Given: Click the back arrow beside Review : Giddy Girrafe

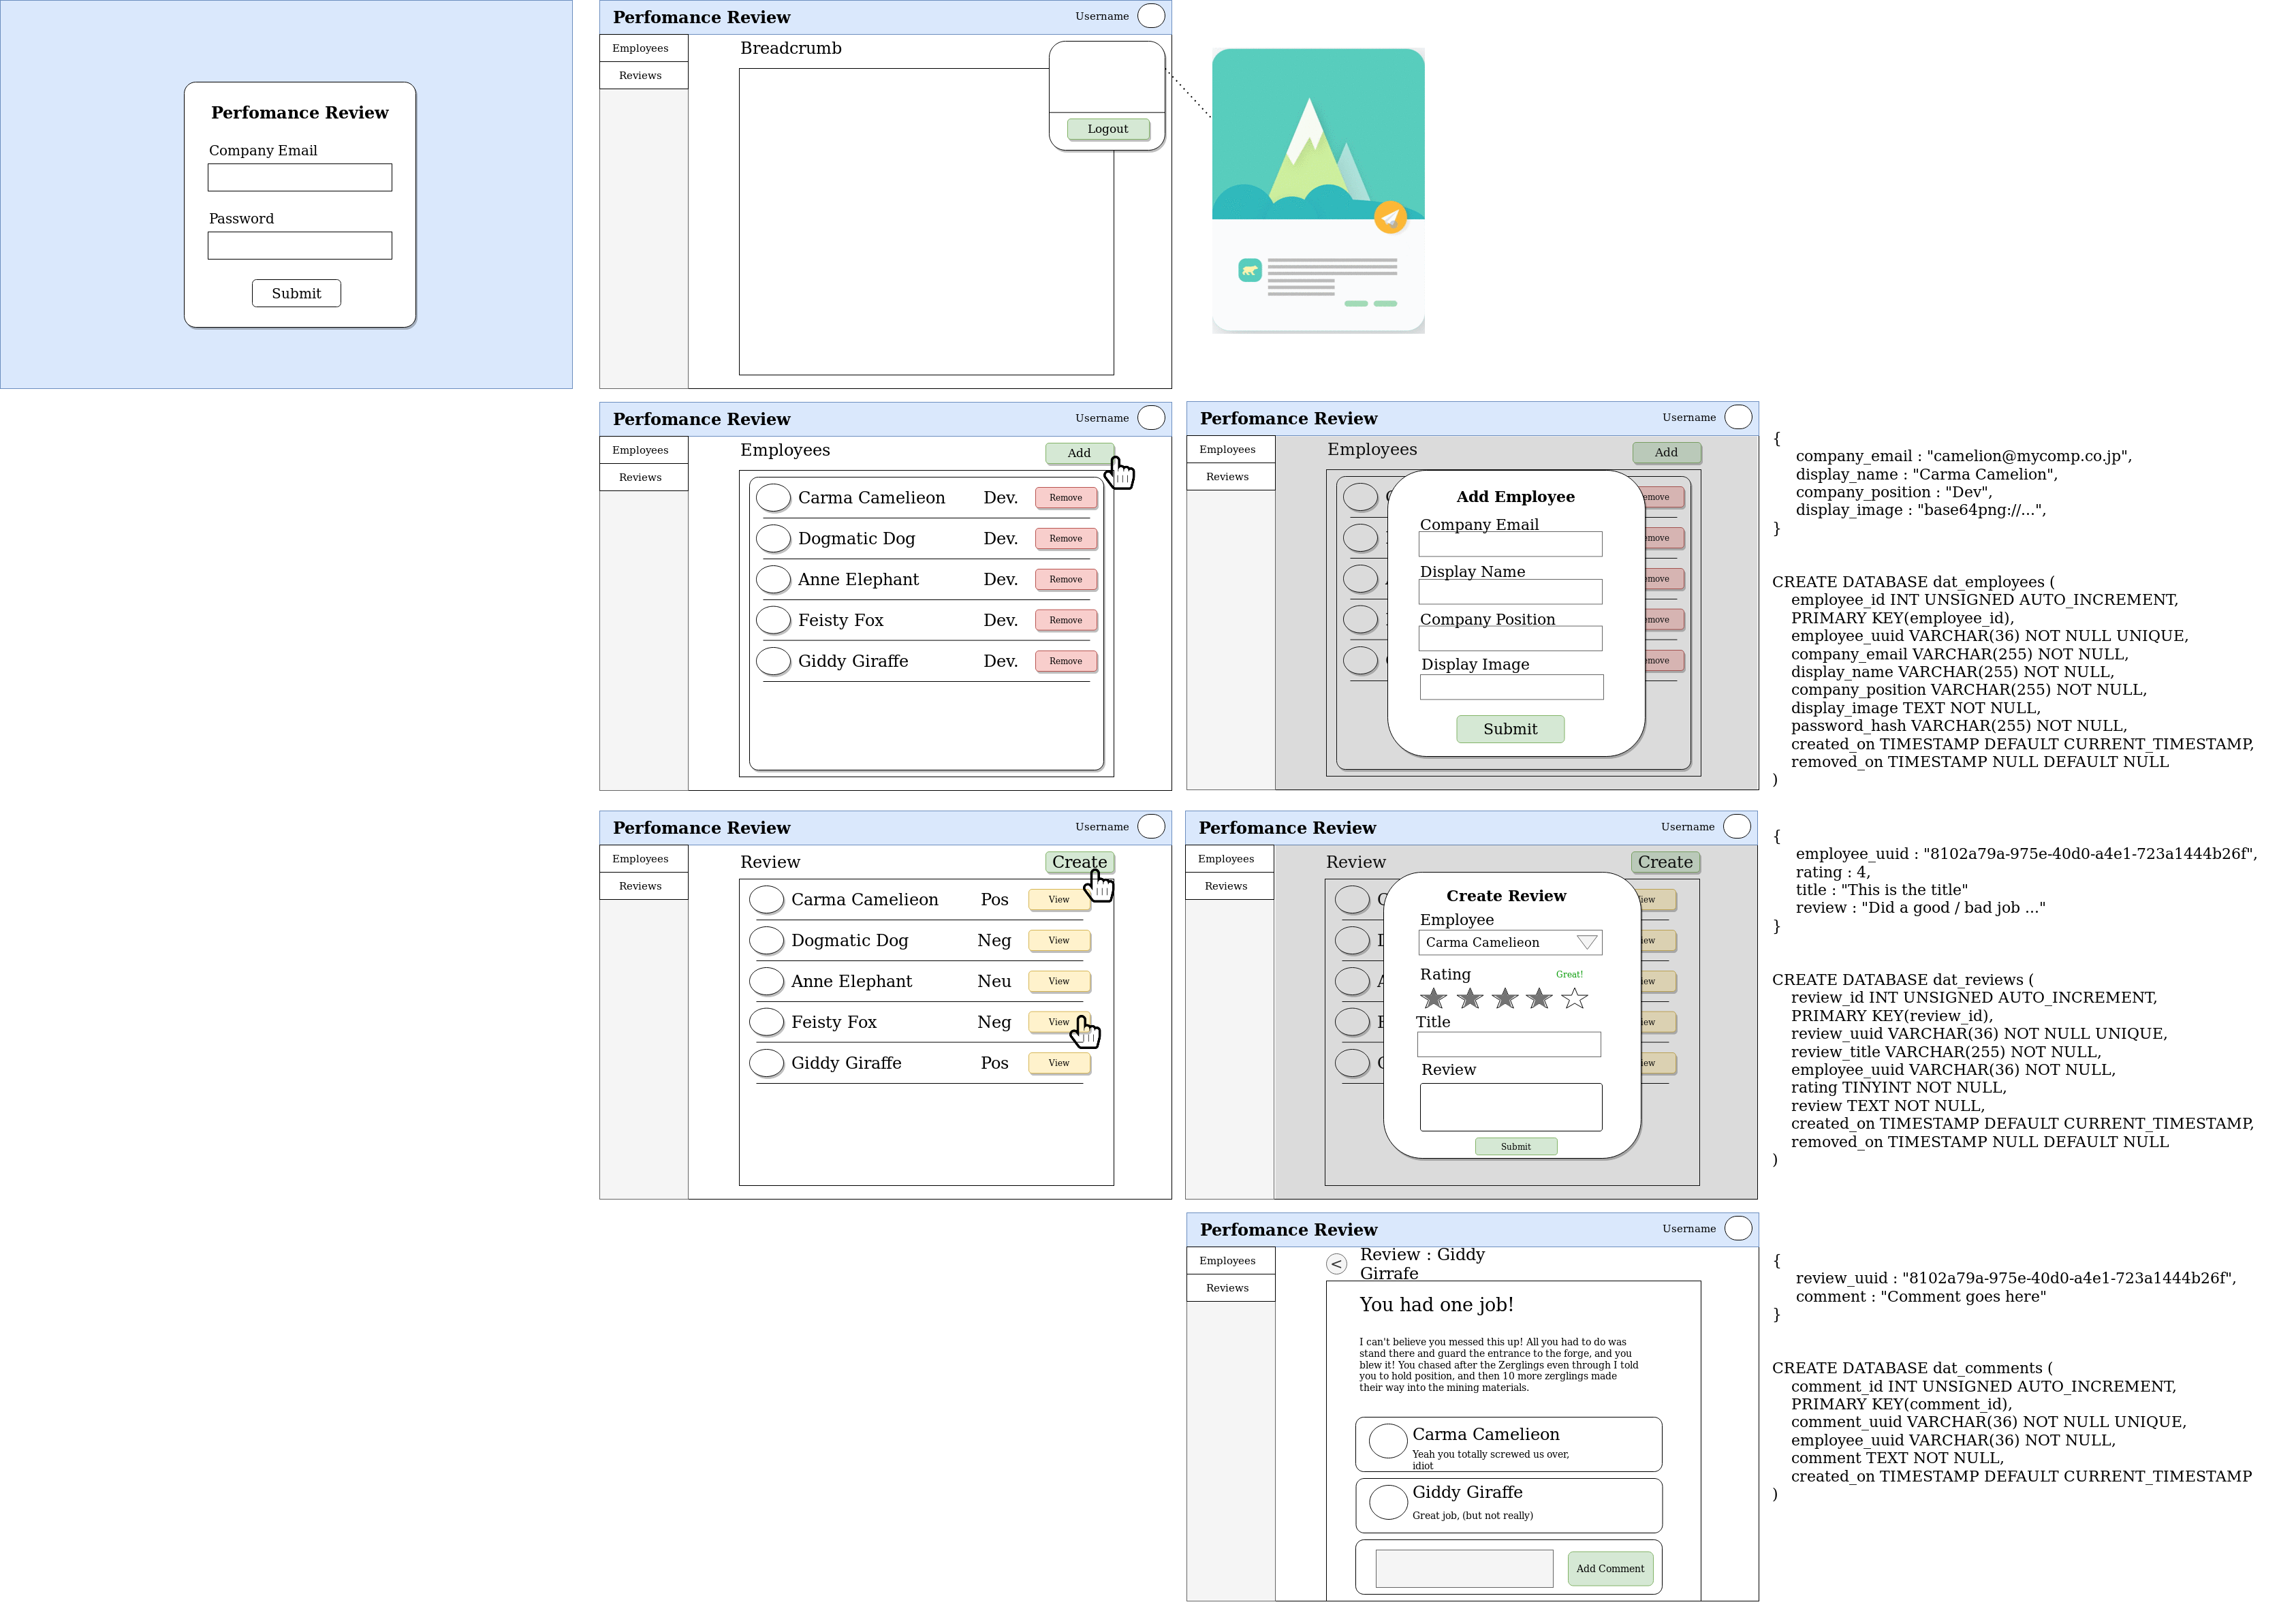Looking at the screenshot, I should tap(1336, 1264).
